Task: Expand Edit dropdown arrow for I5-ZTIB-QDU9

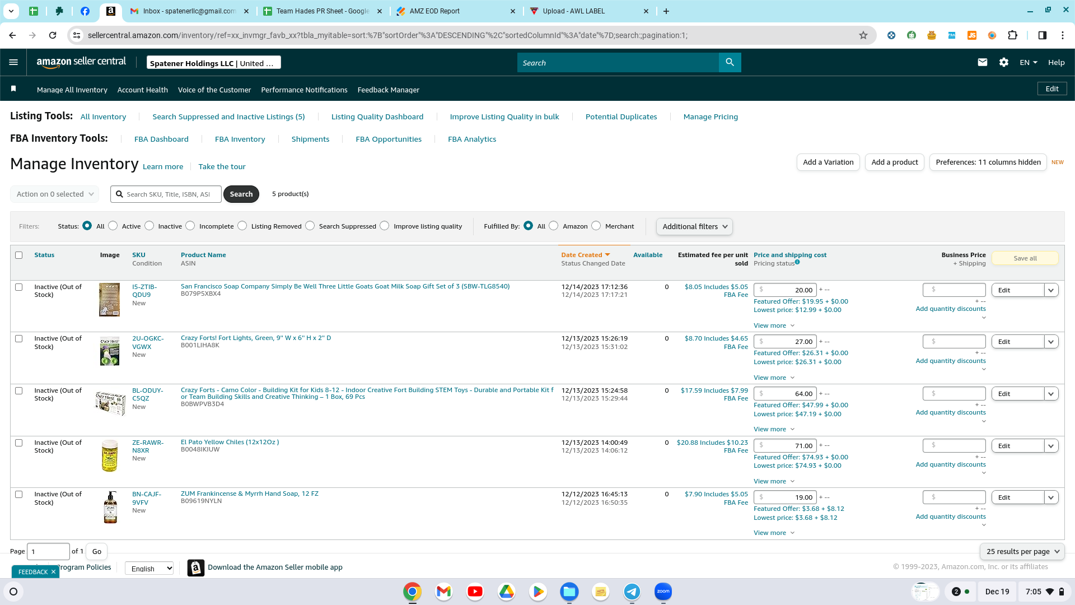Action: coord(1051,290)
